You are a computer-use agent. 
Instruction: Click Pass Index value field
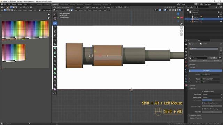pyautogui.click(x=212, y=112)
